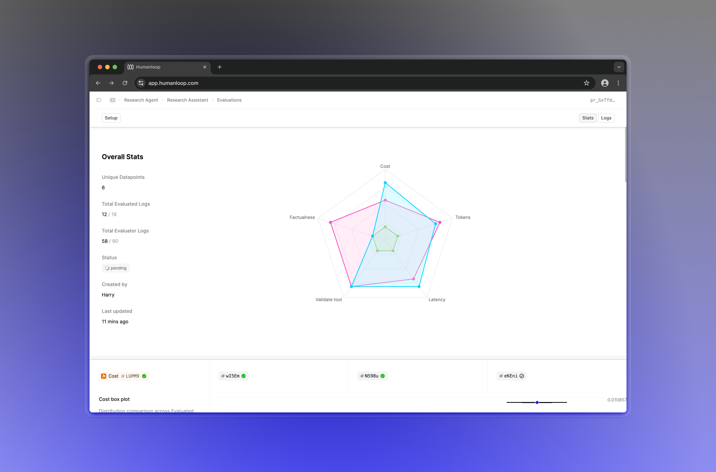View site information icon in address bar
Image resolution: width=716 pixels, height=472 pixels.
pos(141,83)
